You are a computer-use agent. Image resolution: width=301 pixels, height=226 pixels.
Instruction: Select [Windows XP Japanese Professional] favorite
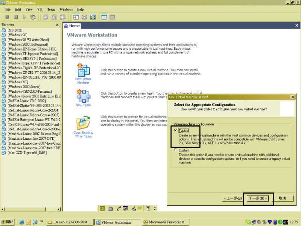[33, 54]
